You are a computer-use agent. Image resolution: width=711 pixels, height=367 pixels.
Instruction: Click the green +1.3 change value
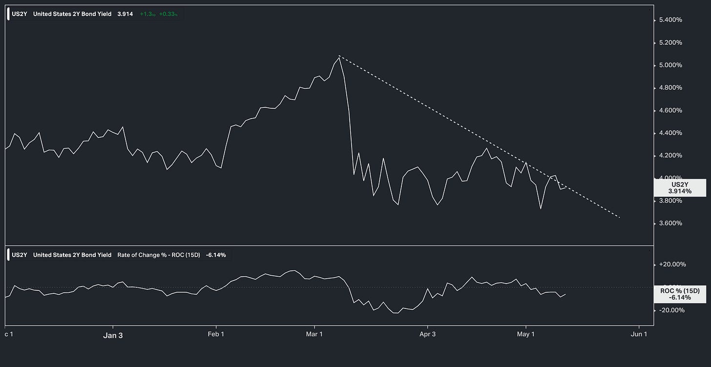click(x=147, y=14)
